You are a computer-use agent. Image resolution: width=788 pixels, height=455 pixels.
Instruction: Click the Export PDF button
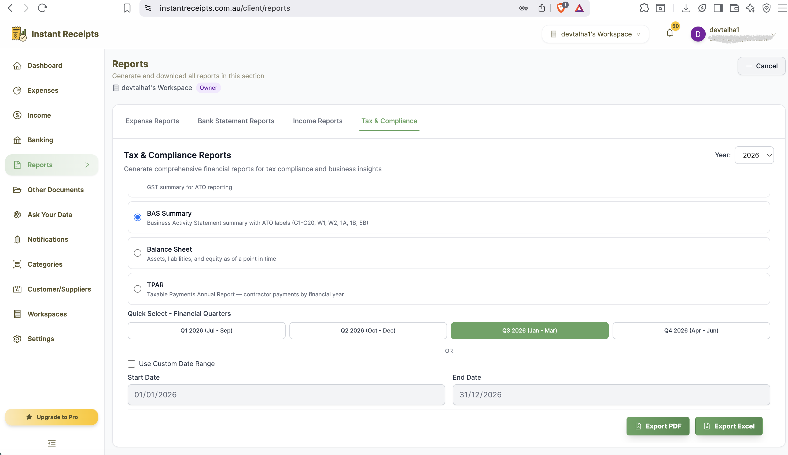point(658,426)
